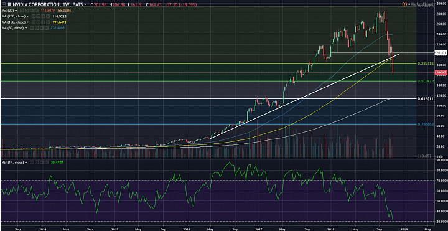Viewport: 448px width, 231px height.
Task: Remove RSI (14, close) with X icon
Action: [x=47, y=162]
